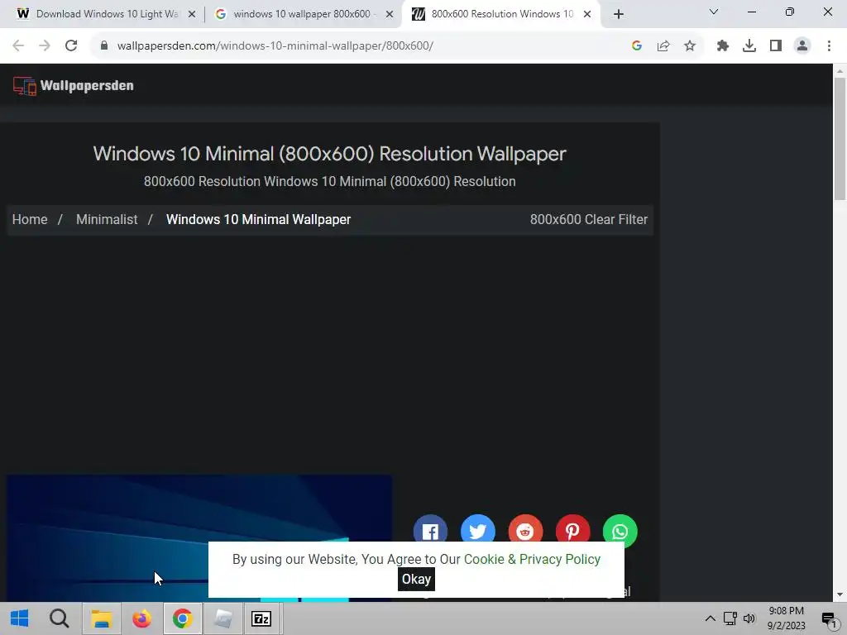Viewport: 847px width, 635px height.
Task: Open the notification center
Action: tap(829, 618)
